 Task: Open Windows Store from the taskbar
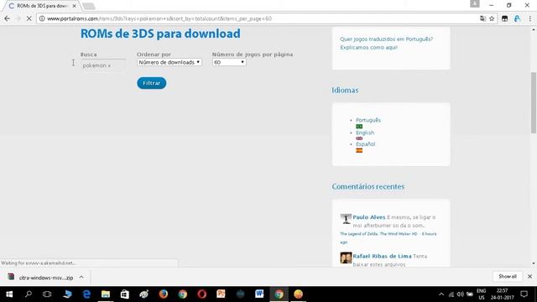[125, 294]
